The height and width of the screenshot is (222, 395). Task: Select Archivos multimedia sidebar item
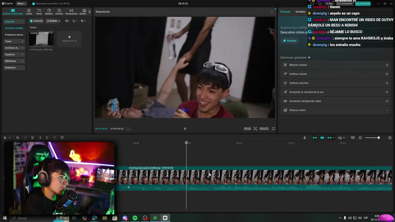point(15,28)
